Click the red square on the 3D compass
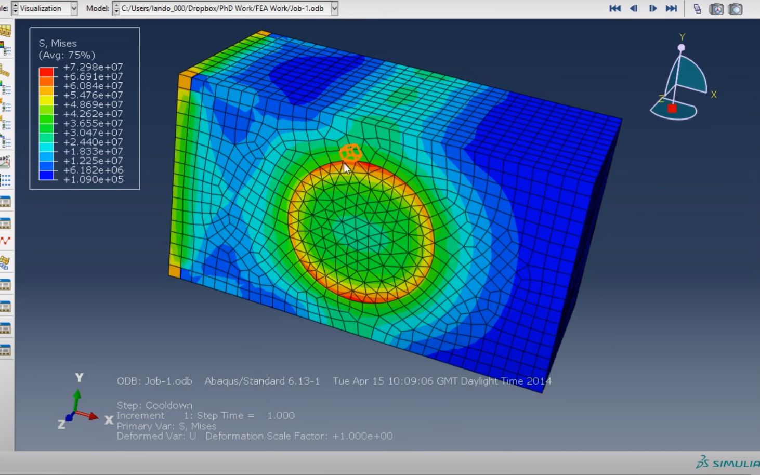The height and width of the screenshot is (475, 760). coord(672,108)
